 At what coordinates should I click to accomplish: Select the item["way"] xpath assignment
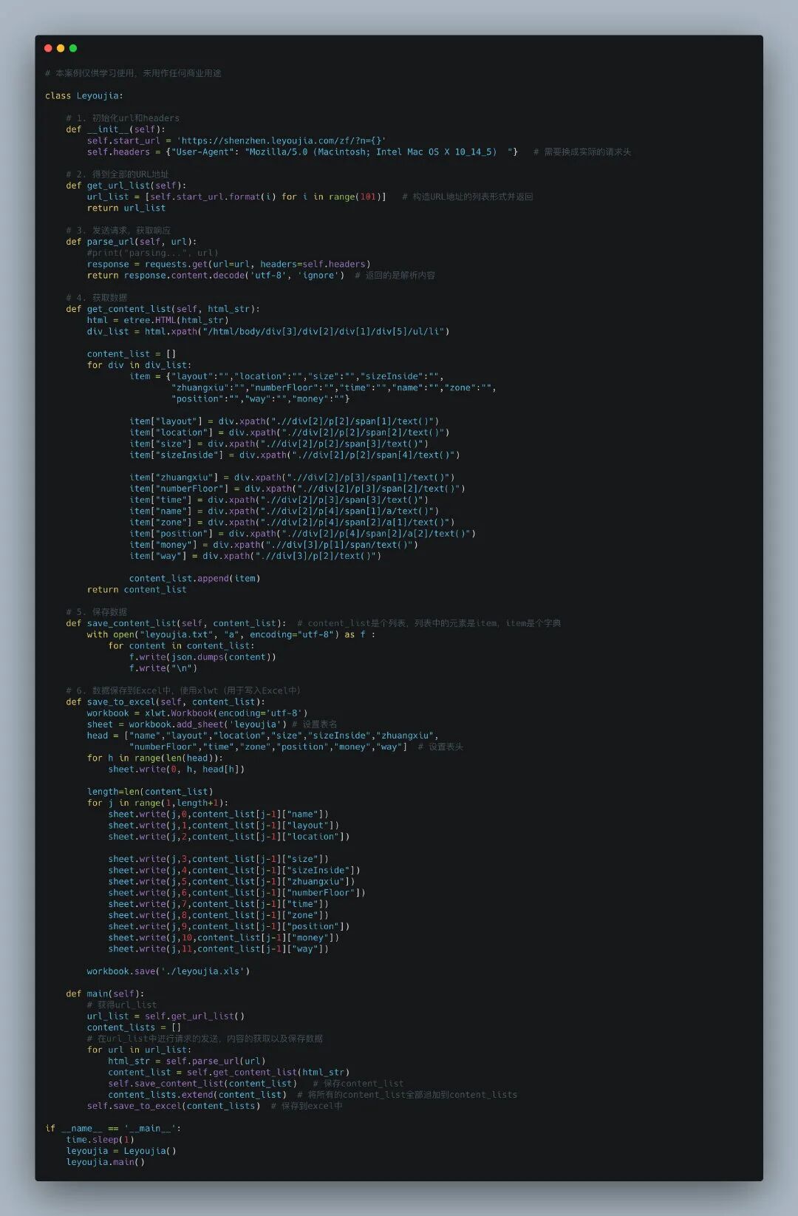pyautogui.click(x=255, y=556)
